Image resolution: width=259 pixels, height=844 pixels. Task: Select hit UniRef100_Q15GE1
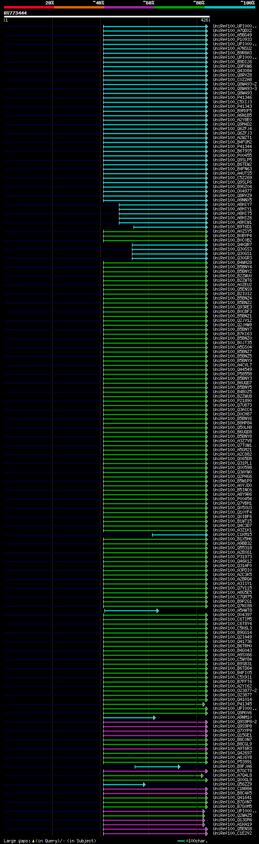coord(232,735)
